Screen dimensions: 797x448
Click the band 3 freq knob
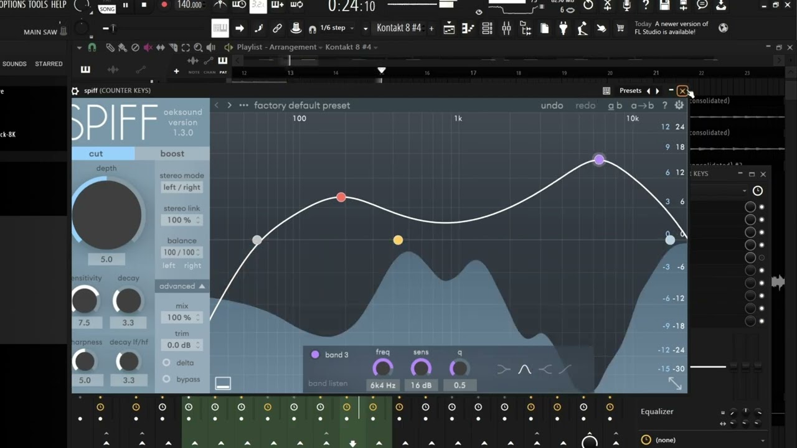click(x=382, y=368)
